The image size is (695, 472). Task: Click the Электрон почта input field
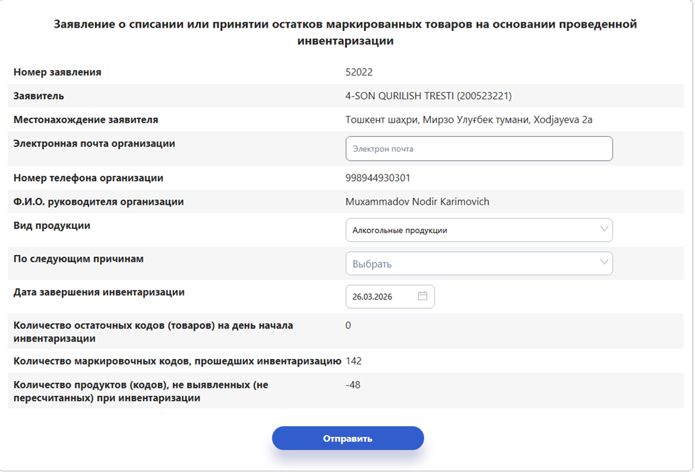pos(478,149)
